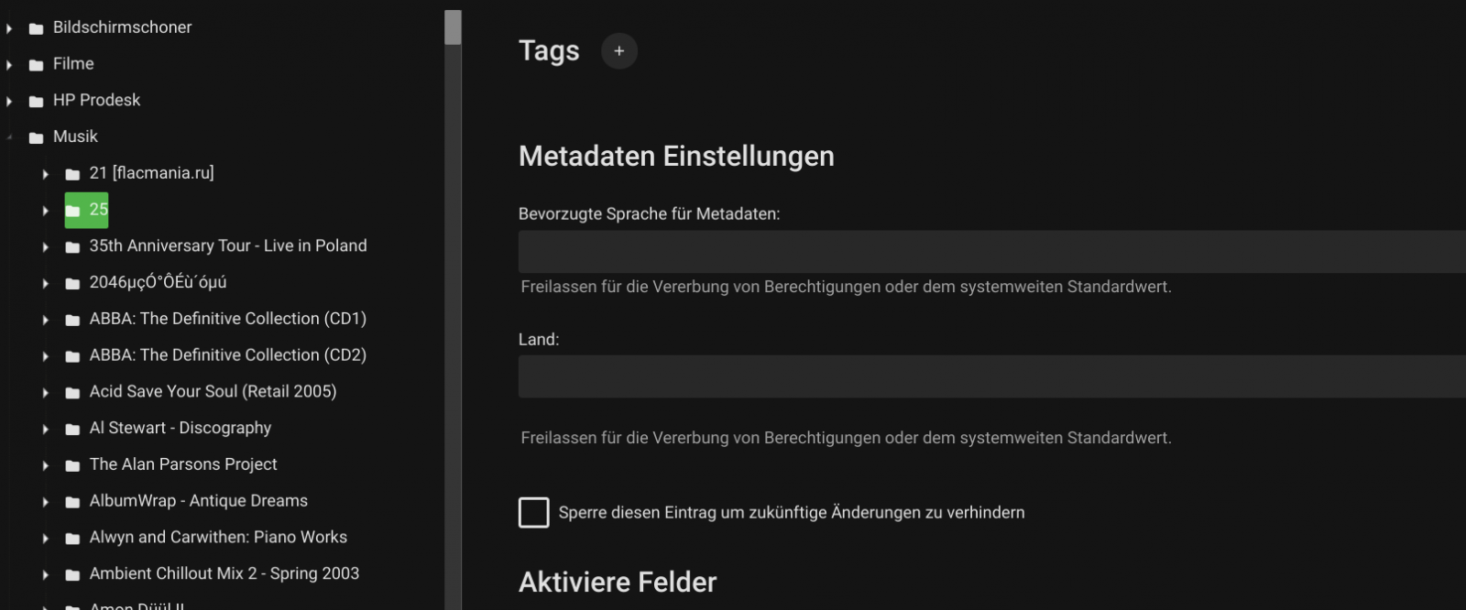Expand the 35th Anniversary Tour folder
This screenshot has width=1466, height=610.
pos(45,245)
